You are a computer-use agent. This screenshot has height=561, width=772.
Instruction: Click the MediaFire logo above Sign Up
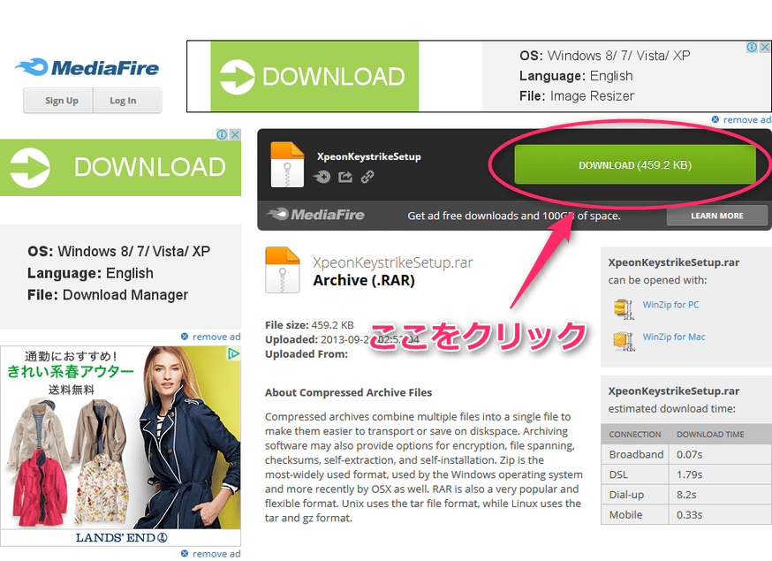coord(87,67)
